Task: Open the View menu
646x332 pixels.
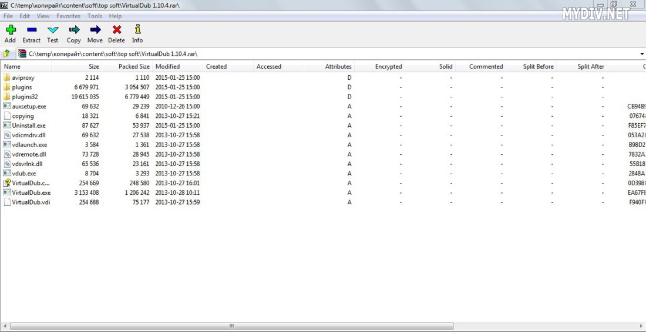Action: (43, 16)
